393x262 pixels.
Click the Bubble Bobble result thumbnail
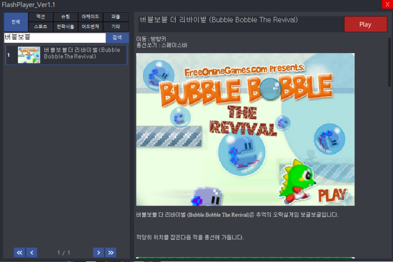click(x=29, y=55)
